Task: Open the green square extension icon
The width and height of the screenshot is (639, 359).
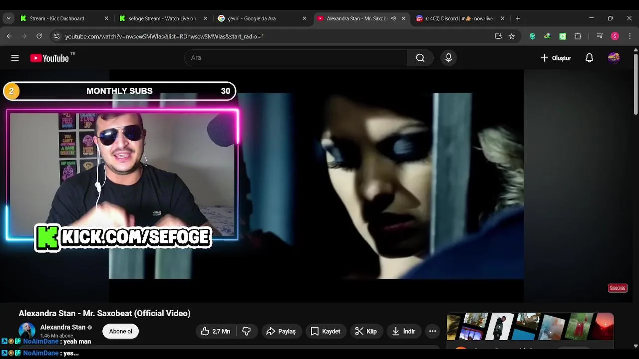Action: click(563, 36)
